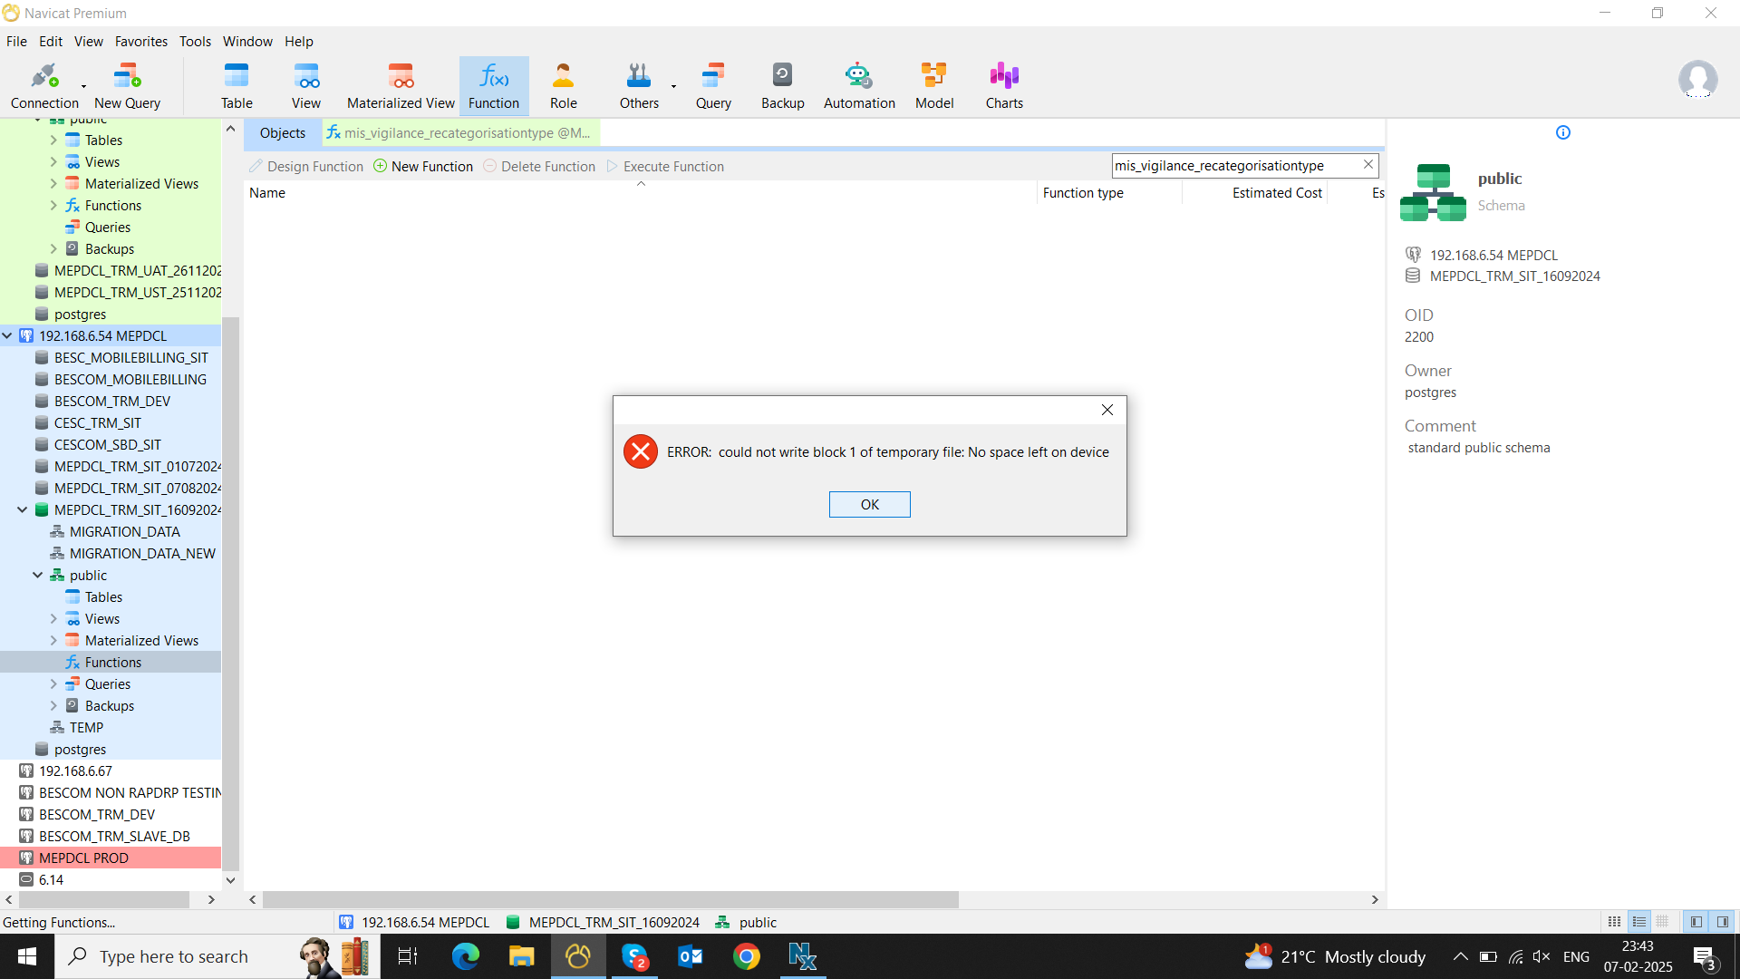Viewport: 1740px width, 979px height.
Task: Expand Backups under MEPDCL_TRM_SIT_16092024
Action: 53,706
